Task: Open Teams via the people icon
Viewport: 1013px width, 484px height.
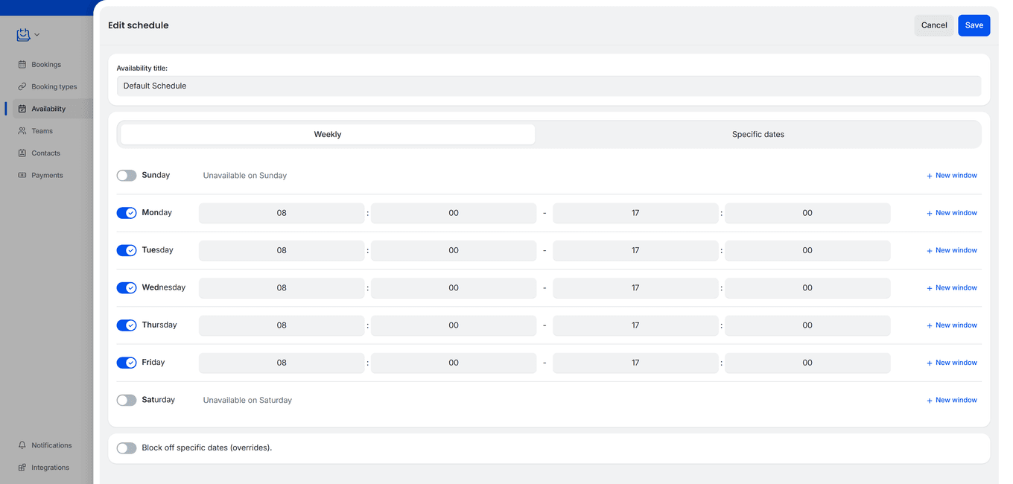Action: tap(22, 130)
